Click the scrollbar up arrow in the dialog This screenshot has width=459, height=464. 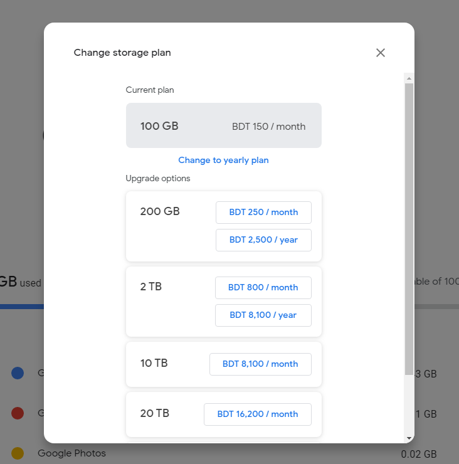pyautogui.click(x=409, y=78)
